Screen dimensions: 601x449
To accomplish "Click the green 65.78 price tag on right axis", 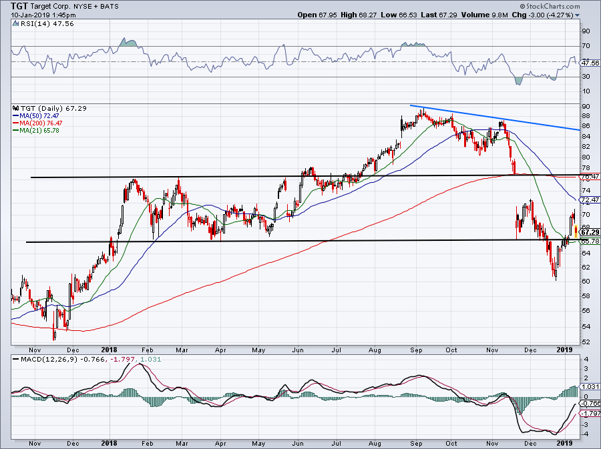I will point(590,242).
